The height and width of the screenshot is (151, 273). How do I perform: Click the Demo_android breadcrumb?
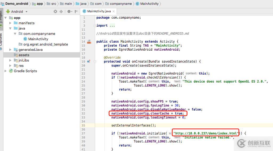point(17,4)
